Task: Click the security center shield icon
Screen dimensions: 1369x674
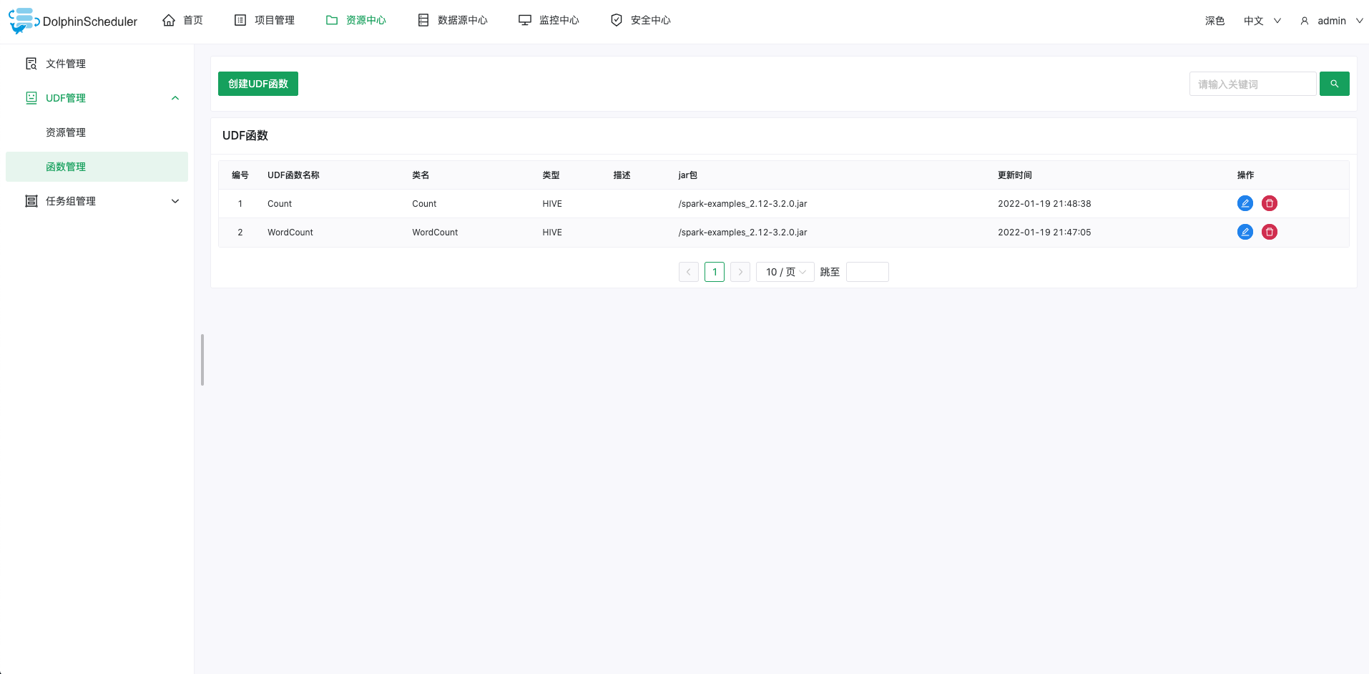Action: [617, 20]
